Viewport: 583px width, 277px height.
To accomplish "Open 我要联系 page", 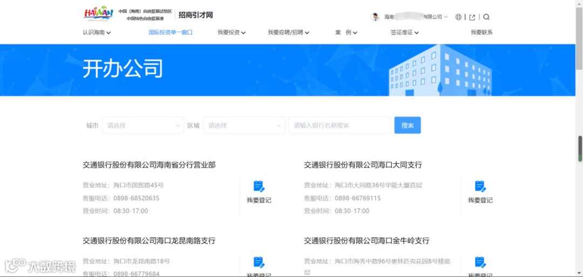I will 482,32.
